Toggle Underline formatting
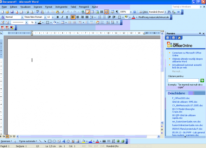 pyautogui.click(x=67, y=17)
